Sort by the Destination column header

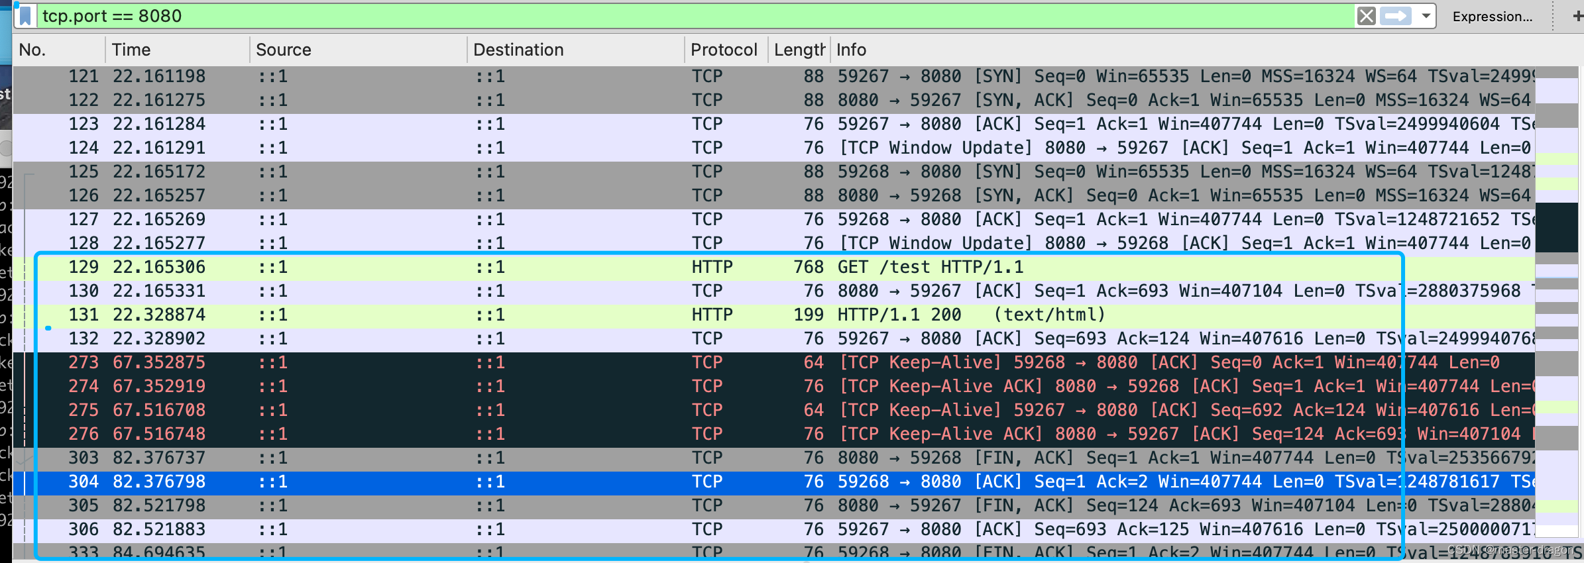point(575,50)
